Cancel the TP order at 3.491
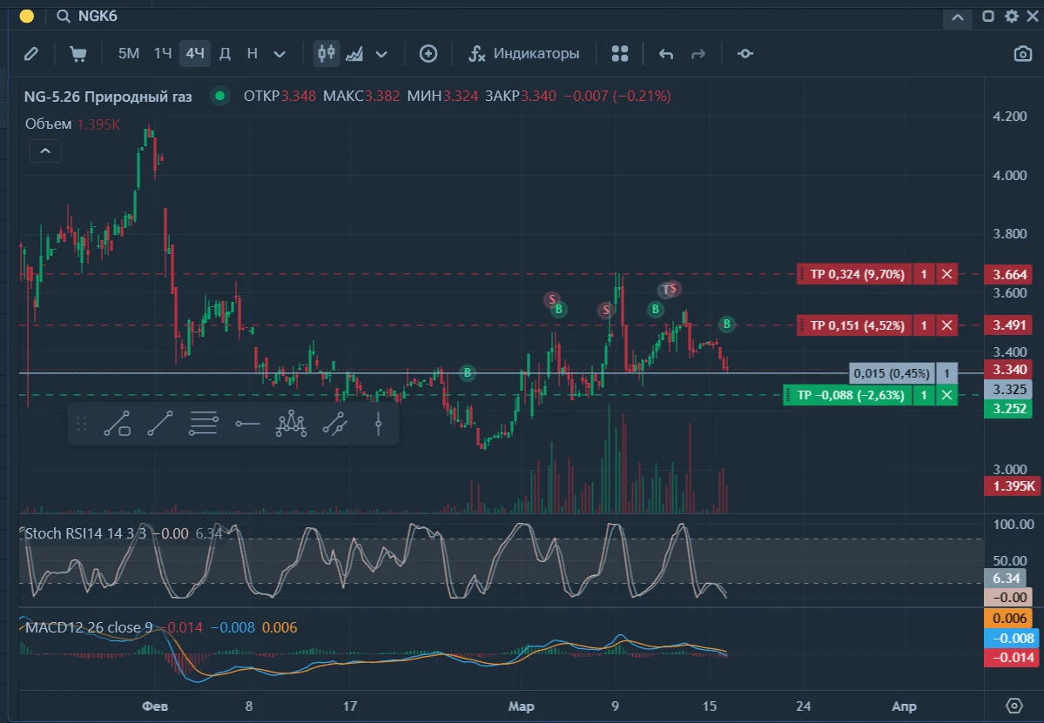This screenshot has width=1044, height=723. coord(946,325)
